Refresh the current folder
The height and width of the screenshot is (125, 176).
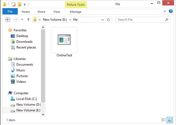[108, 20]
